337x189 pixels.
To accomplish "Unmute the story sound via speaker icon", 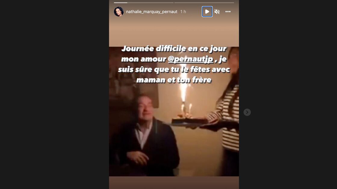I will [x=217, y=12].
